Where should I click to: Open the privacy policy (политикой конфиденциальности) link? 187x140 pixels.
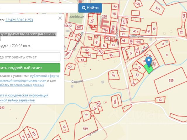[x=23, y=80]
